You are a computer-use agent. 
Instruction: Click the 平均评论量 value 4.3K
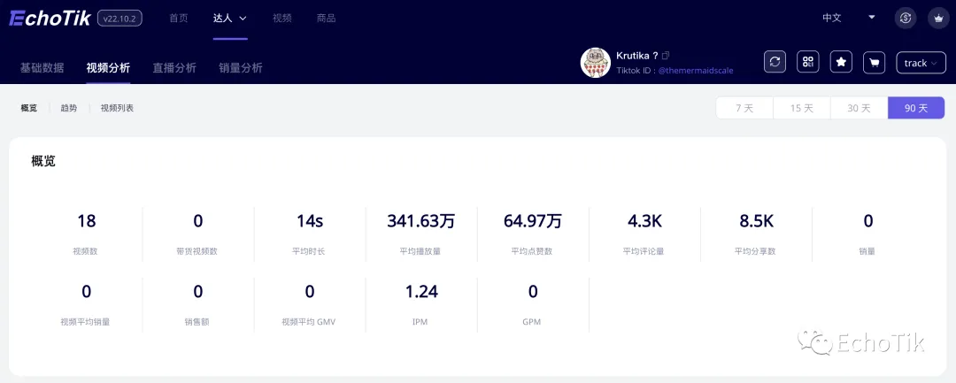644,221
